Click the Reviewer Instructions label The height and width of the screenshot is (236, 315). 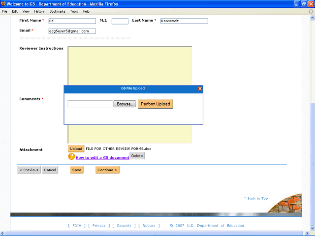point(41,48)
